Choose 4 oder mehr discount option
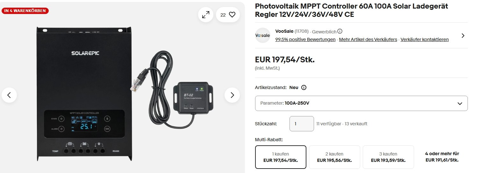The height and width of the screenshot is (173, 479). [x=442, y=157]
